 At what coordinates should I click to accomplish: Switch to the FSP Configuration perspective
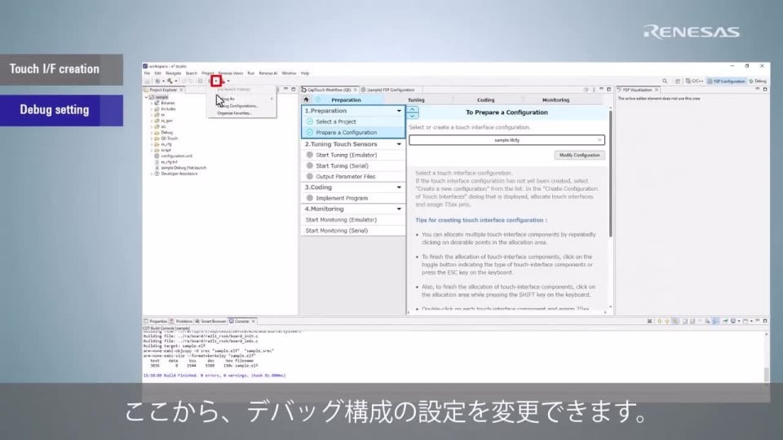[726, 81]
